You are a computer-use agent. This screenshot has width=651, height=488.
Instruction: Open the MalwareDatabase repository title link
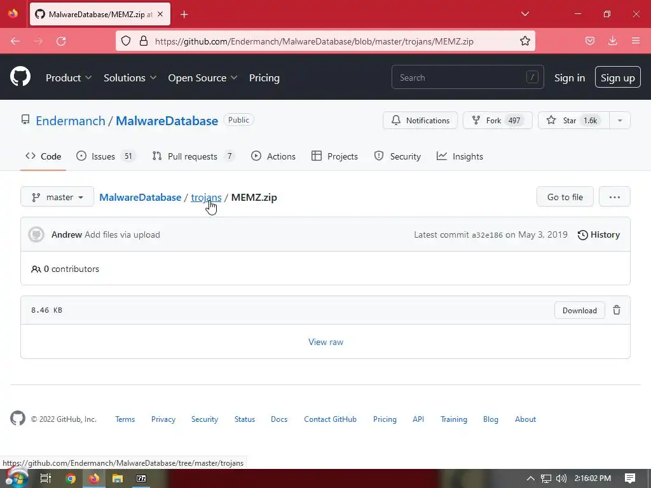167,121
